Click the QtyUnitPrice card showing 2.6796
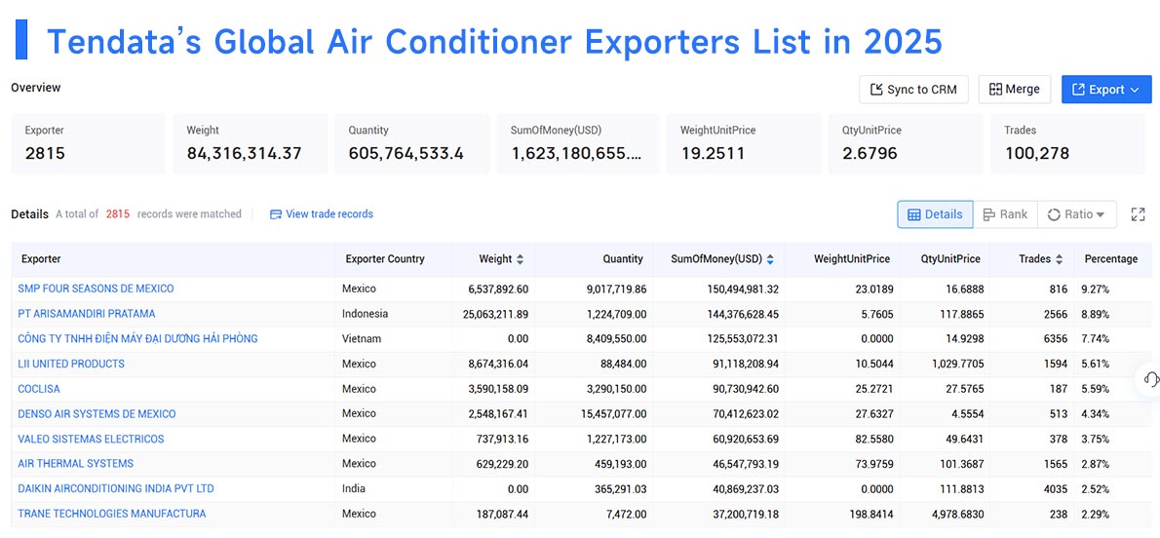The width and height of the screenshot is (1160, 538). [906, 144]
